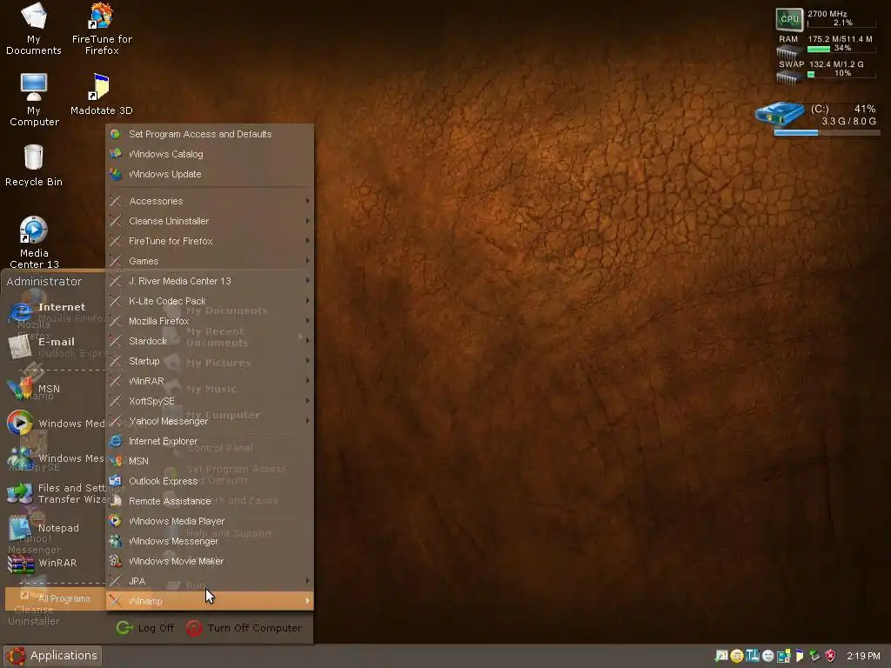Screen dimensions: 891x668
Task: Click the RAM usage bar
Action: tap(841, 49)
